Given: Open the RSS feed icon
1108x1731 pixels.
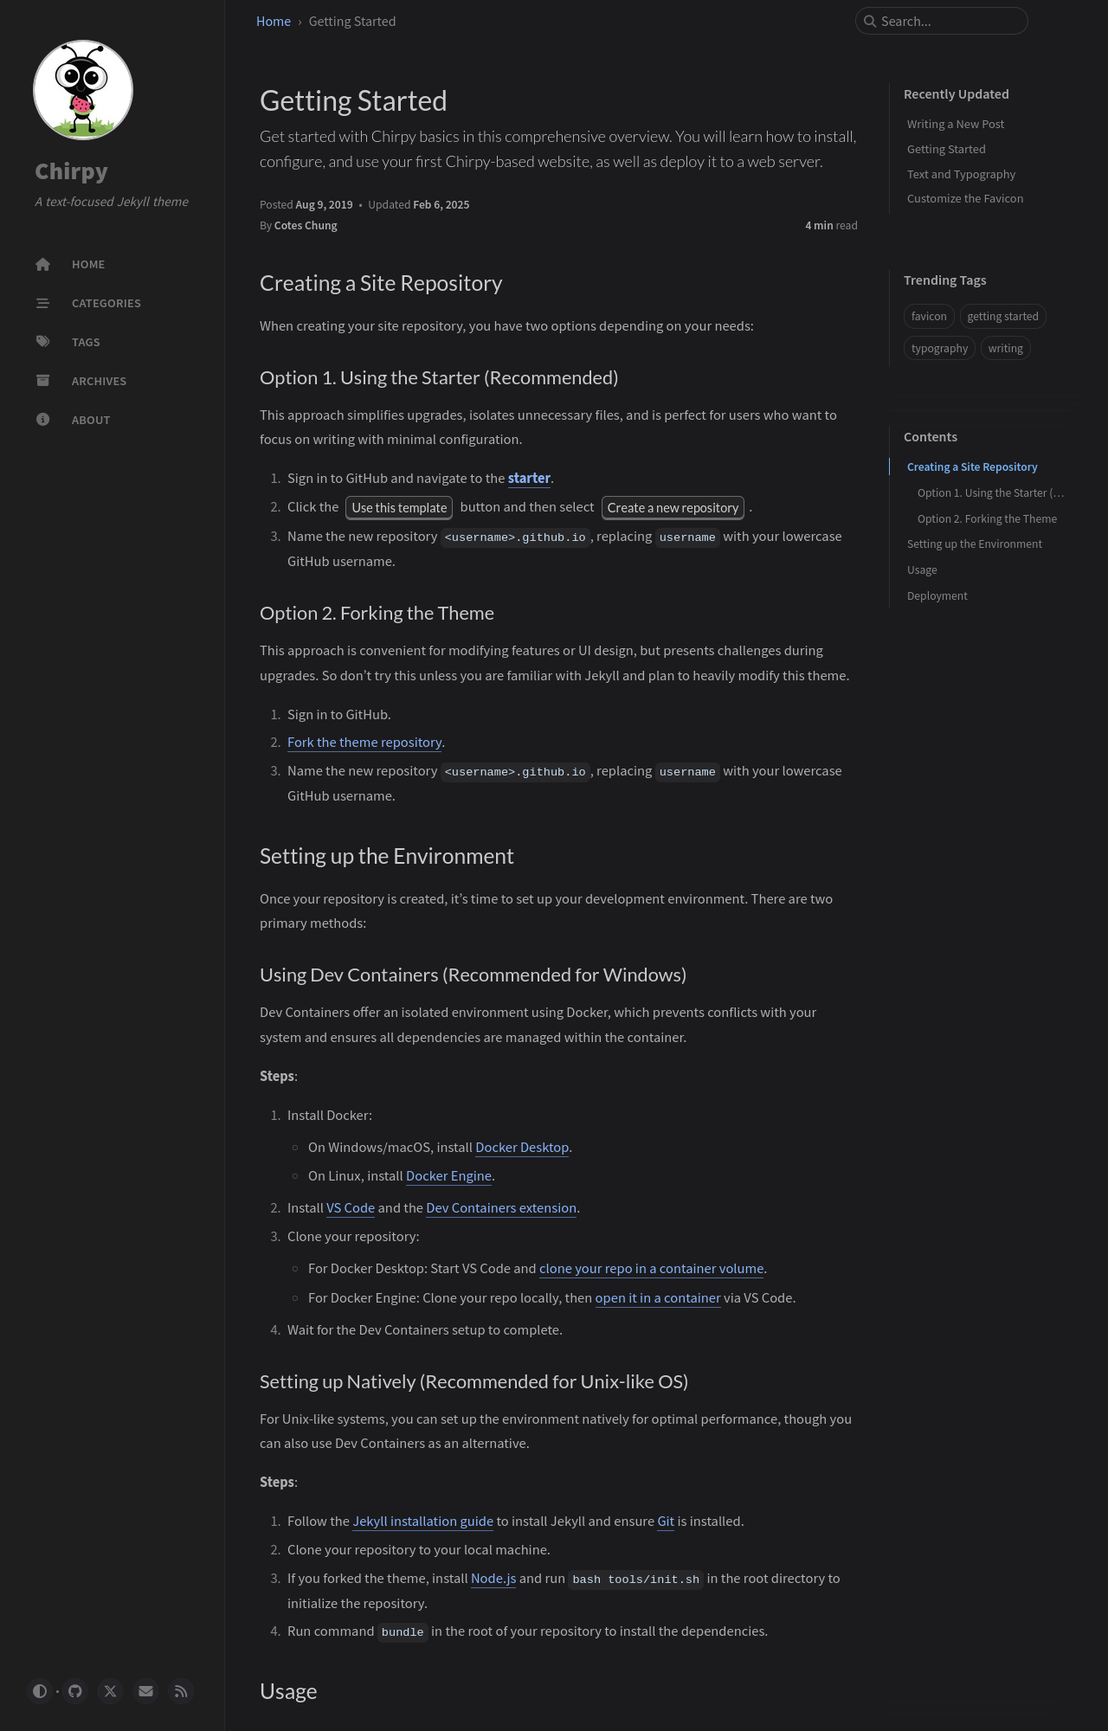Looking at the screenshot, I should click(x=181, y=1690).
